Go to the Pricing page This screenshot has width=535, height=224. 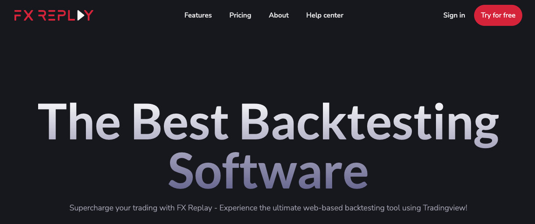tap(240, 15)
